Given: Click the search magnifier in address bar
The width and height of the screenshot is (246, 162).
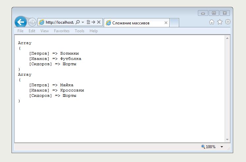Looking at the screenshot, I should point(78,22).
